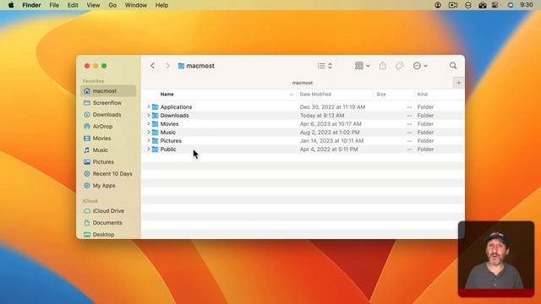The image size is (541, 304).
Task: Select the macmost tab in tab bar
Action: (303, 83)
